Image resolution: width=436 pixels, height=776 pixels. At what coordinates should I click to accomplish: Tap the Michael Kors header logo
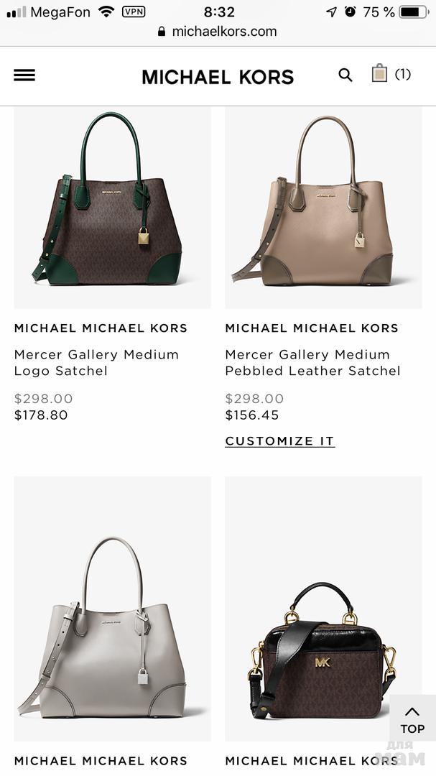pos(218,77)
